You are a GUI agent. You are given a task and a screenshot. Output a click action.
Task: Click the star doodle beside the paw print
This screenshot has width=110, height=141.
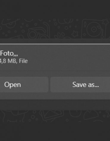point(75,34)
